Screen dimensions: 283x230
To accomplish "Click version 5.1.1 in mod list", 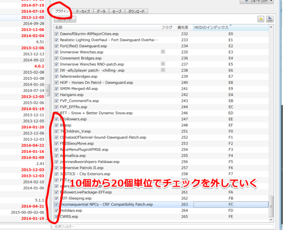I will click(x=40, y=200).
